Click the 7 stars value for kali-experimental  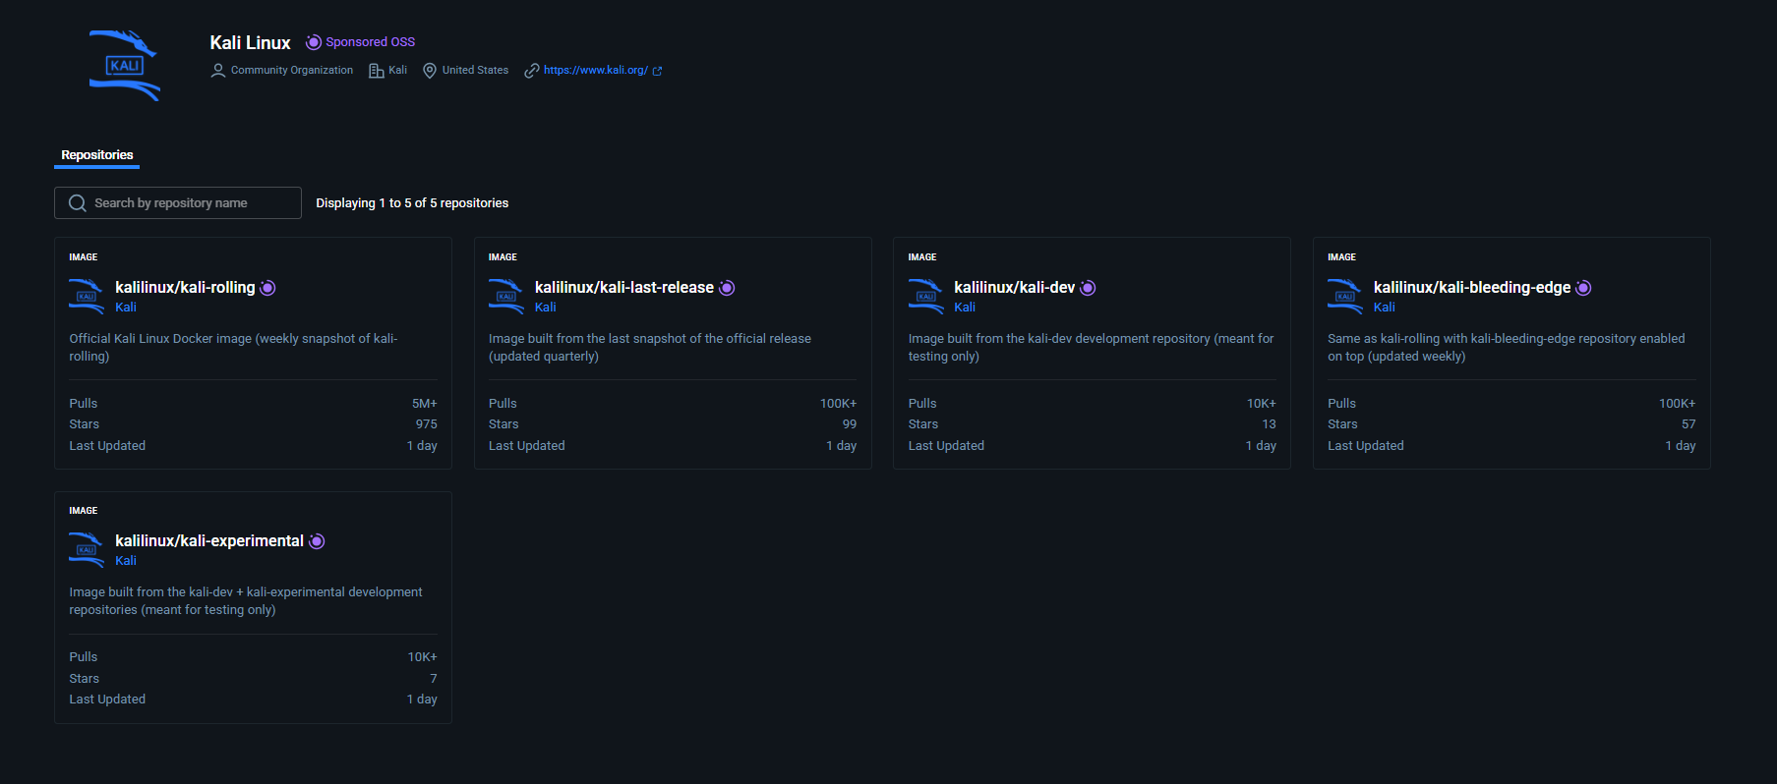(x=434, y=679)
